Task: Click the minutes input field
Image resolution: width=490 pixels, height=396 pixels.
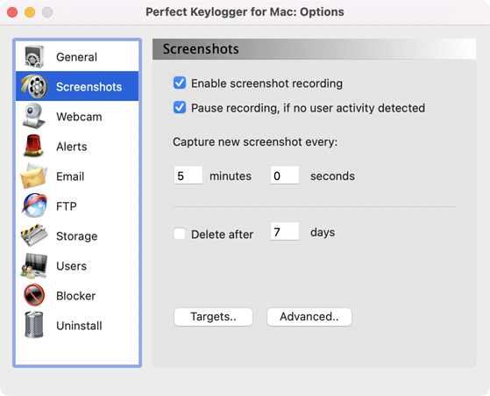Action: point(188,176)
